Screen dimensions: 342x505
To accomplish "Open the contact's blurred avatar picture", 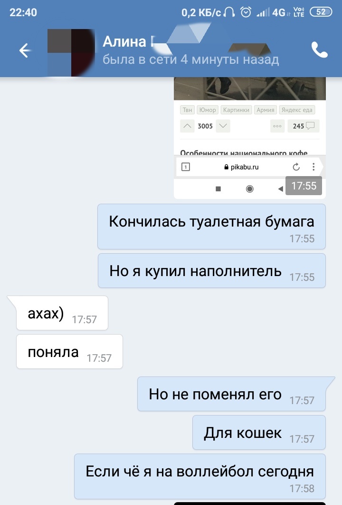I will (71, 52).
